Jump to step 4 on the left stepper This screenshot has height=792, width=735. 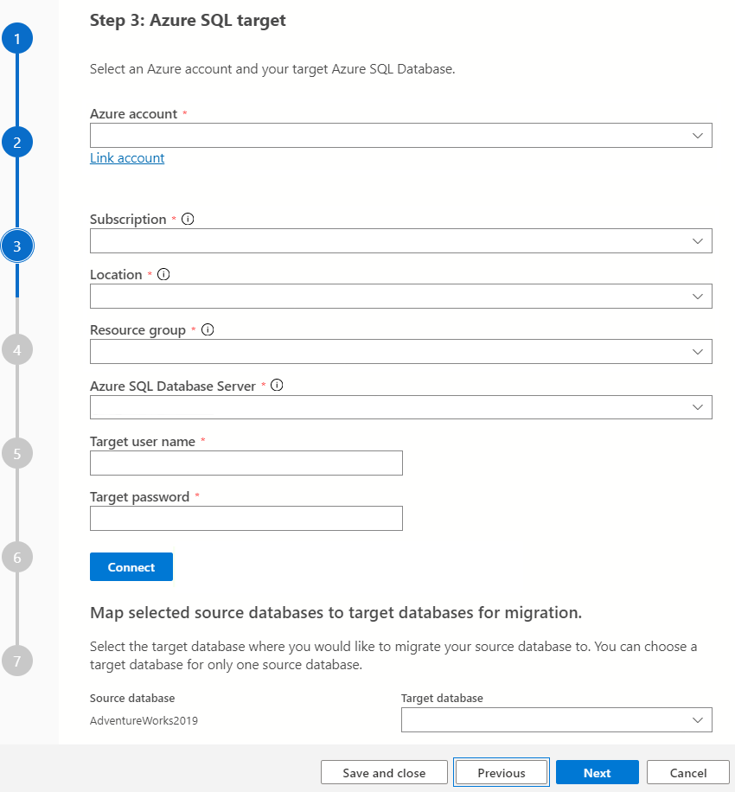(x=18, y=349)
